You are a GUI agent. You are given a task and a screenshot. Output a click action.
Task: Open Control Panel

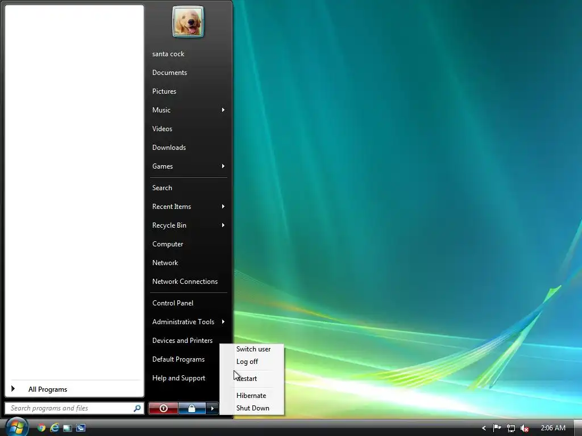coord(173,303)
